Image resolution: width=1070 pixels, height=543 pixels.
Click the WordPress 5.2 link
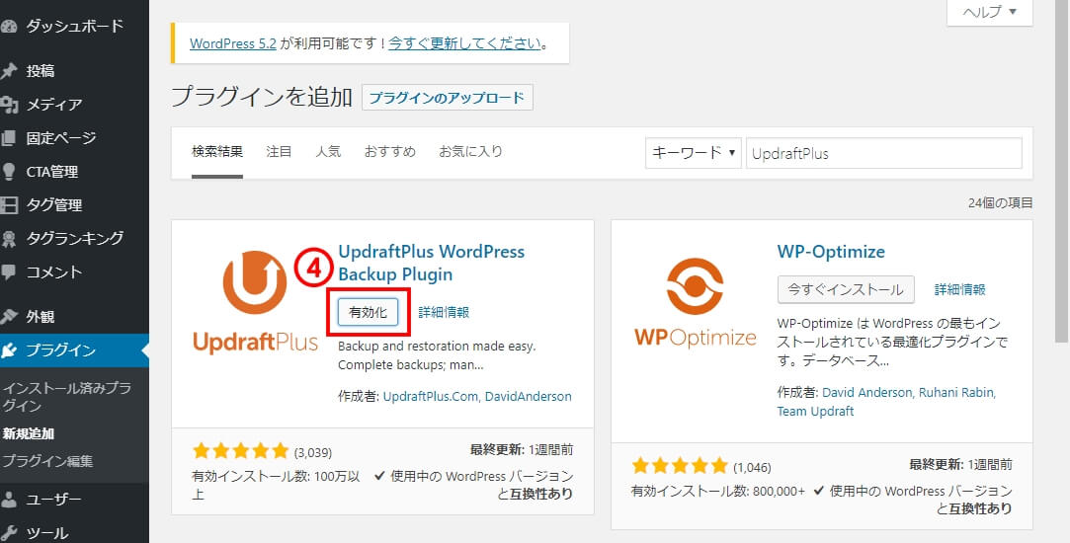(x=233, y=43)
